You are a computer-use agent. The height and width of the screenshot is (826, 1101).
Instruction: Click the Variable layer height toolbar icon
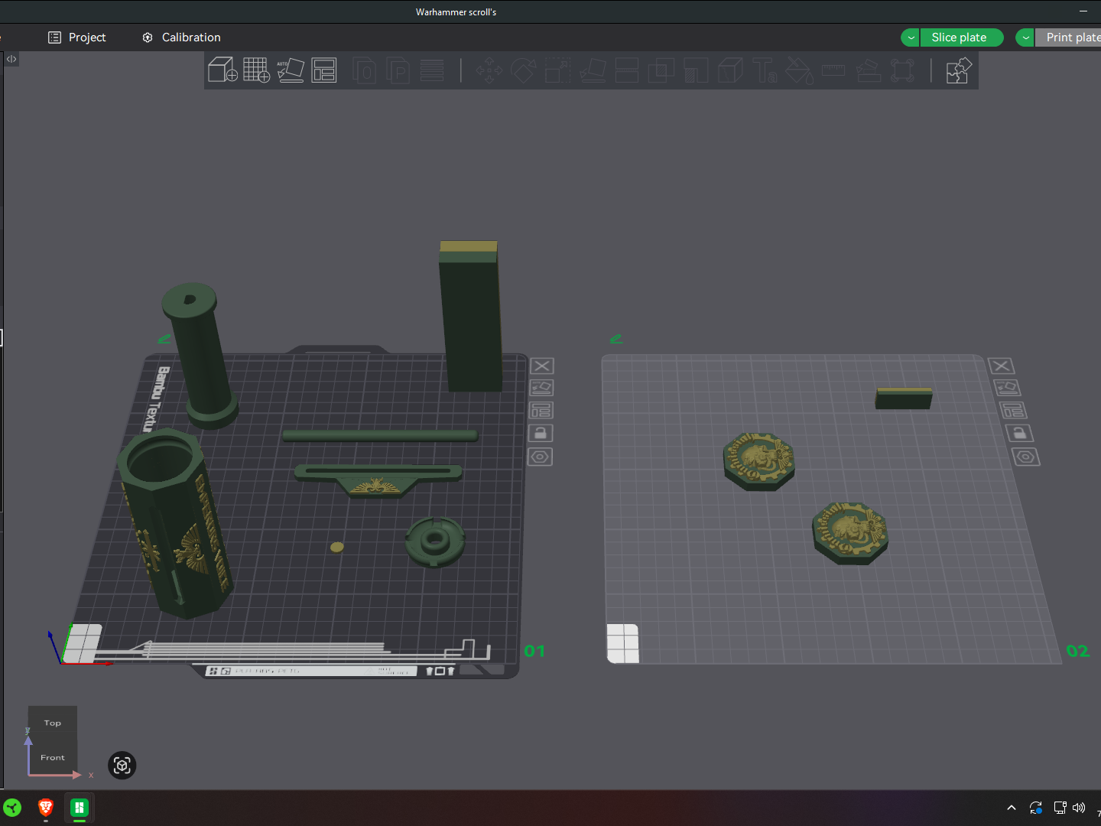coord(432,71)
